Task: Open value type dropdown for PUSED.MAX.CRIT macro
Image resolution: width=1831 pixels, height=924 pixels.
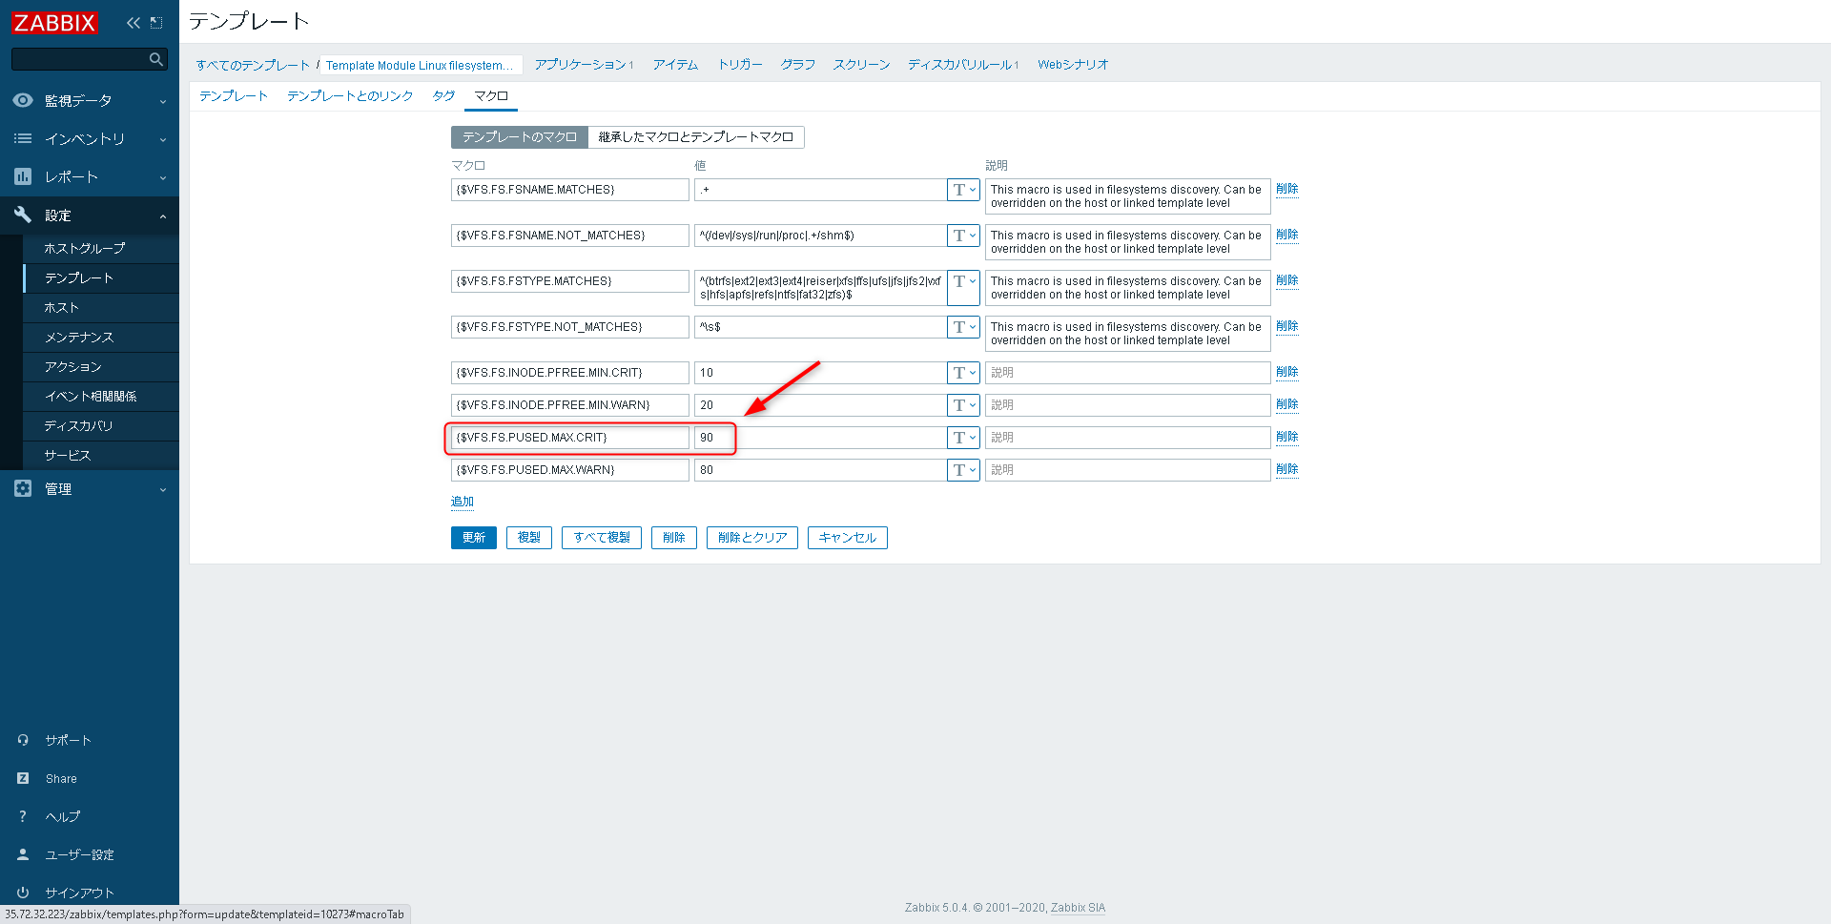Action: pos(963,438)
